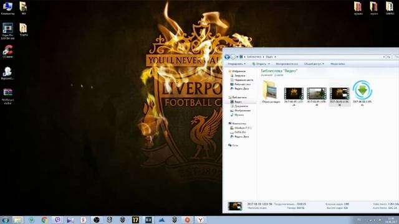Viewport: 399px width, 224px height.
Task: Refresh the Explorer folder view
Action: (388, 57)
